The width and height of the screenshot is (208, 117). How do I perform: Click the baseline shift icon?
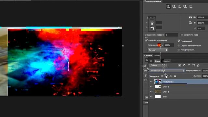coord(145,80)
